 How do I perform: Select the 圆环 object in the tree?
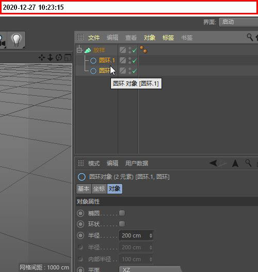pos(105,71)
